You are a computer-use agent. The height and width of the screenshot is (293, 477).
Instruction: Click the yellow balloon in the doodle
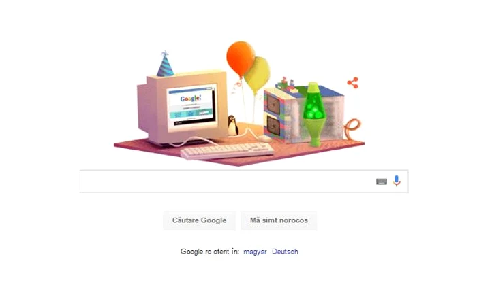pos(258,75)
